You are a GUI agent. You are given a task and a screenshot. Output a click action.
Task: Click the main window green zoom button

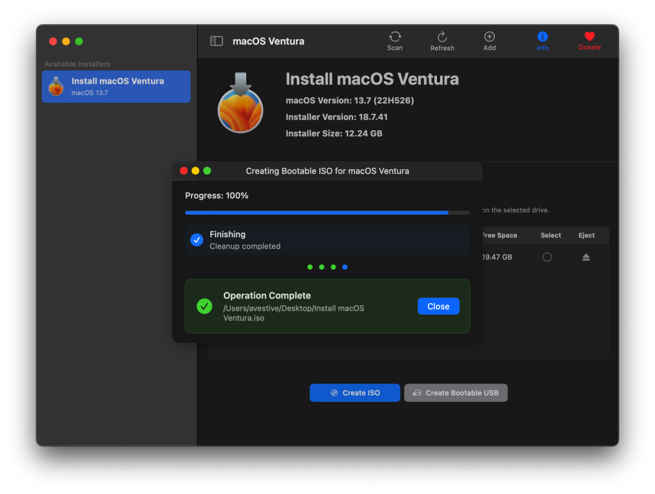pyautogui.click(x=79, y=42)
